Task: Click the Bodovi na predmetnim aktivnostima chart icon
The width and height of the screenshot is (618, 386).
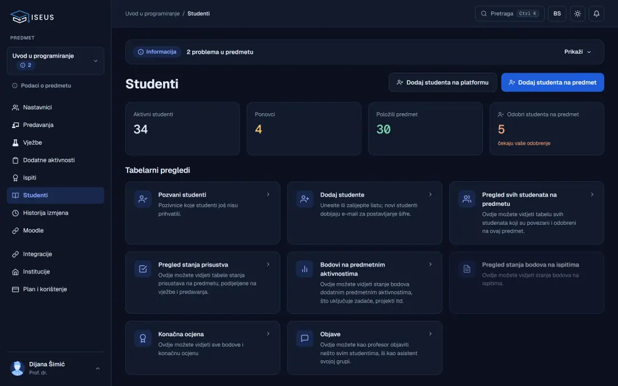Action: 304,269
